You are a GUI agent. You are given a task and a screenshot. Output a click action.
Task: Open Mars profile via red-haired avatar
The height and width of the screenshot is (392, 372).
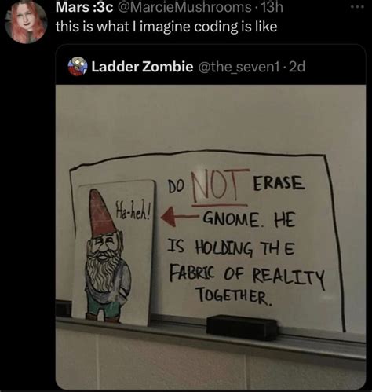(26, 22)
